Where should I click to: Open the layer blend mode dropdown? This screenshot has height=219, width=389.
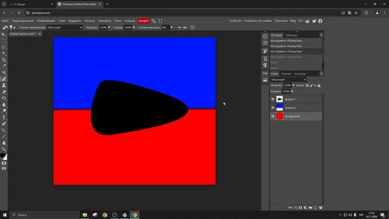point(288,80)
